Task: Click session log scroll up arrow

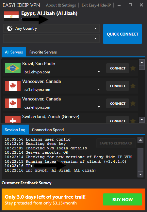Action: coord(140,140)
